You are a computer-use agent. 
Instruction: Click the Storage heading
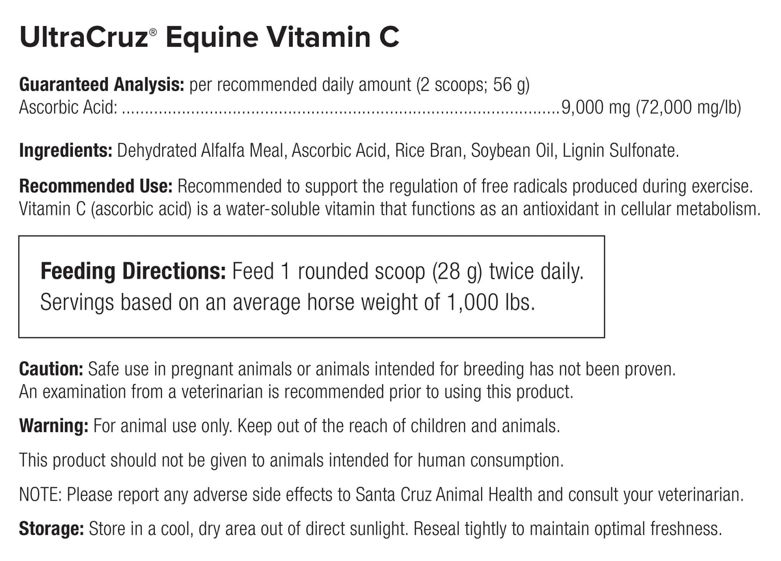tap(51, 528)
